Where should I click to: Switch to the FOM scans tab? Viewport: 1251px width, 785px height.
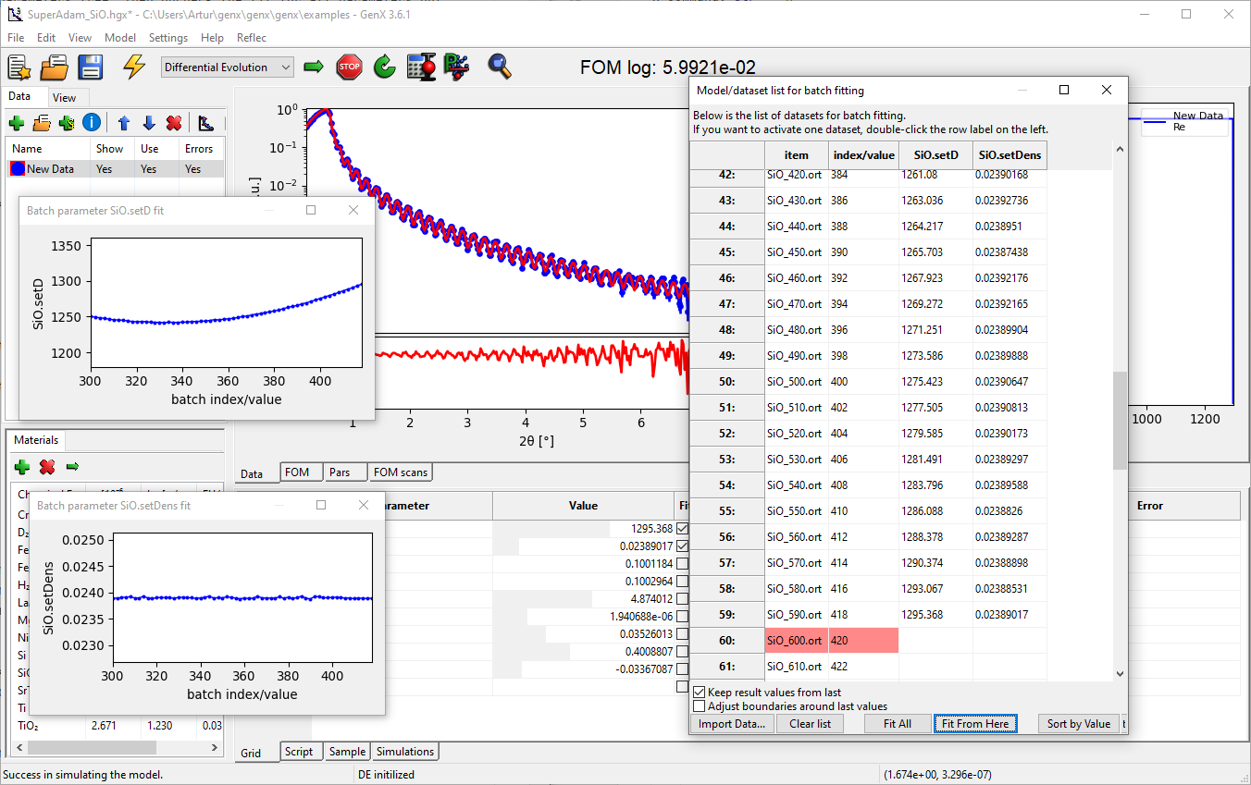pyautogui.click(x=400, y=472)
